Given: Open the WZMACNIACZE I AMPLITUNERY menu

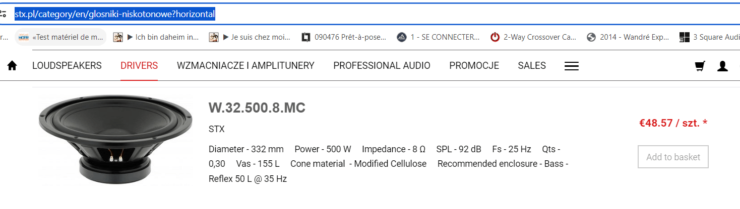Looking at the screenshot, I should pyautogui.click(x=245, y=66).
